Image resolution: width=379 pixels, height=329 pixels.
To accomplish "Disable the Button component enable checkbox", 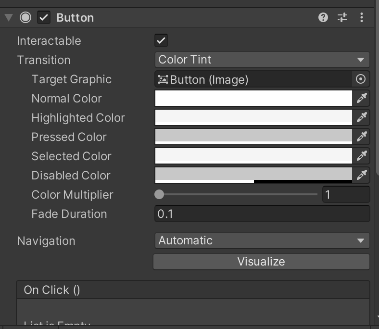I will [x=44, y=18].
